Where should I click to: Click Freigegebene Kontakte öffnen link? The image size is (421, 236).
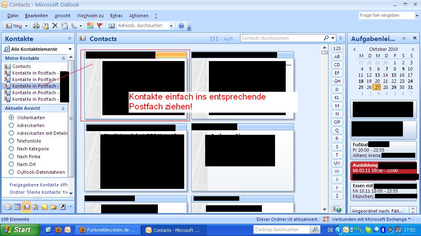38,185
